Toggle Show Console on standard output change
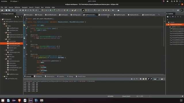Screen dimensions: 184x103 pyautogui.click(x=149, y=79)
